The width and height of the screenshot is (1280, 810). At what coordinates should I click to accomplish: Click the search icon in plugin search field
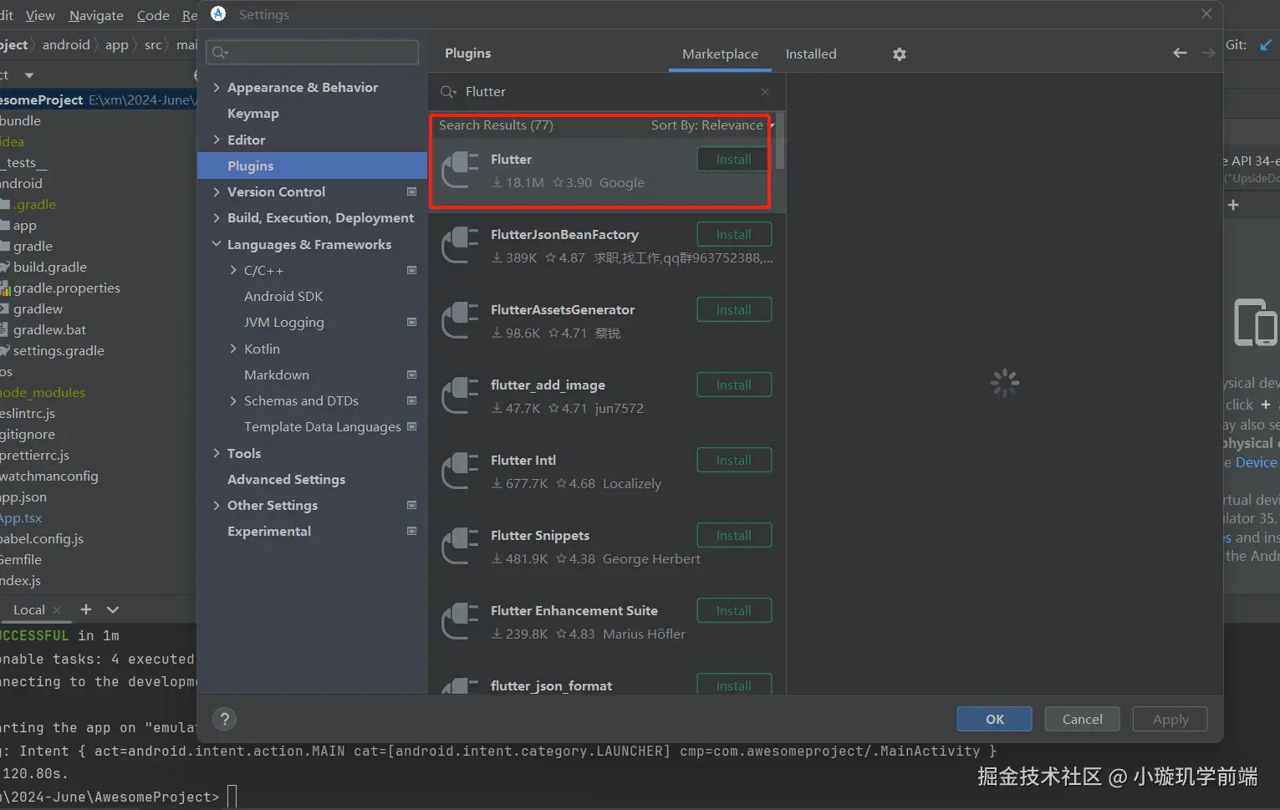(x=448, y=92)
